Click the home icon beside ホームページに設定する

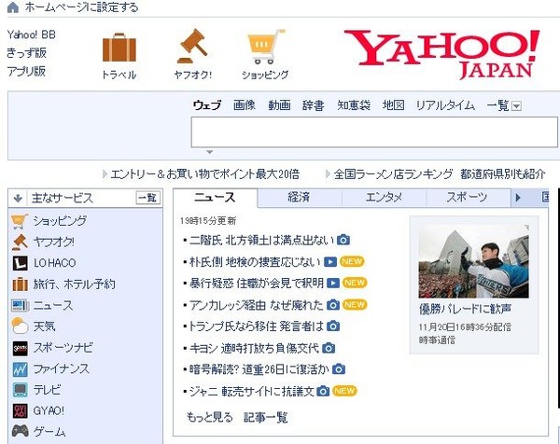(13, 7)
